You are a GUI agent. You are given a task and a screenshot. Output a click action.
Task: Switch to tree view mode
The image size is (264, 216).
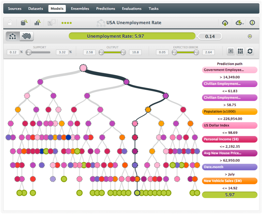click(x=13, y=36)
